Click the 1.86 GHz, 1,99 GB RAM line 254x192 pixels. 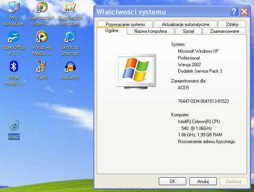200,135
